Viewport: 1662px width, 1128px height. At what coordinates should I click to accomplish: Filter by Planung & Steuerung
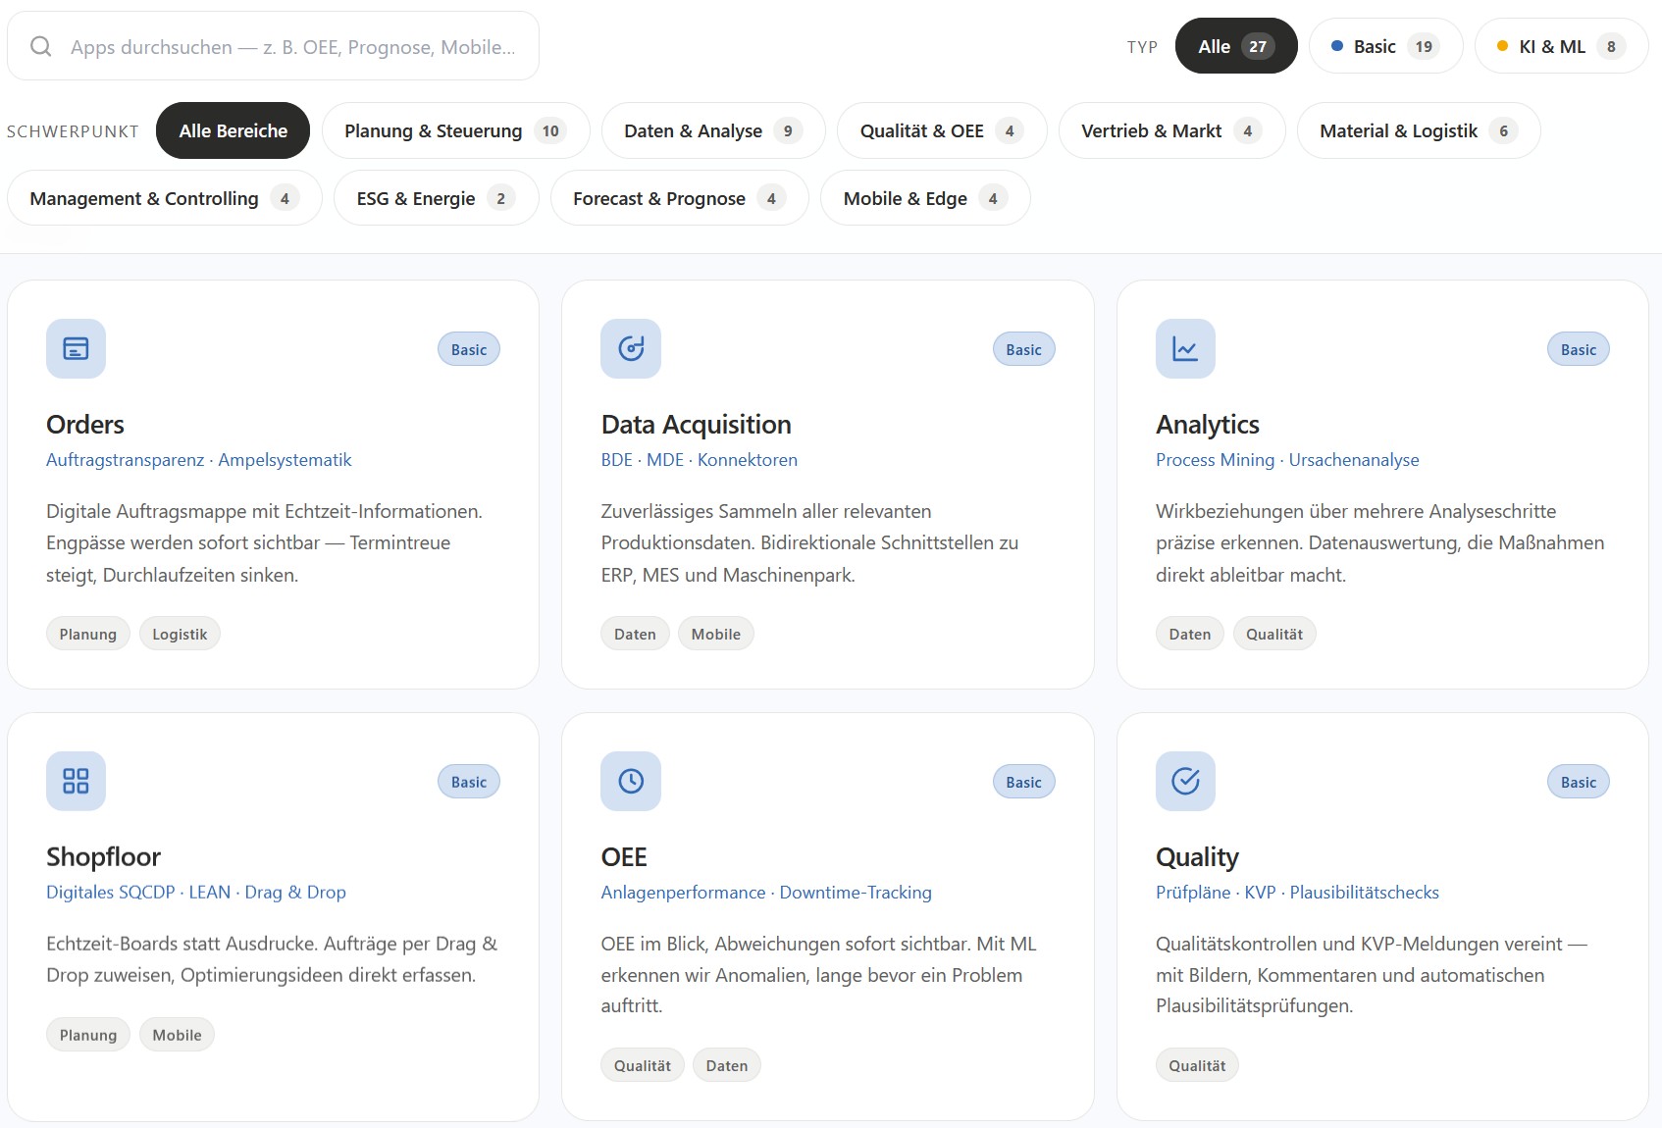pos(455,130)
